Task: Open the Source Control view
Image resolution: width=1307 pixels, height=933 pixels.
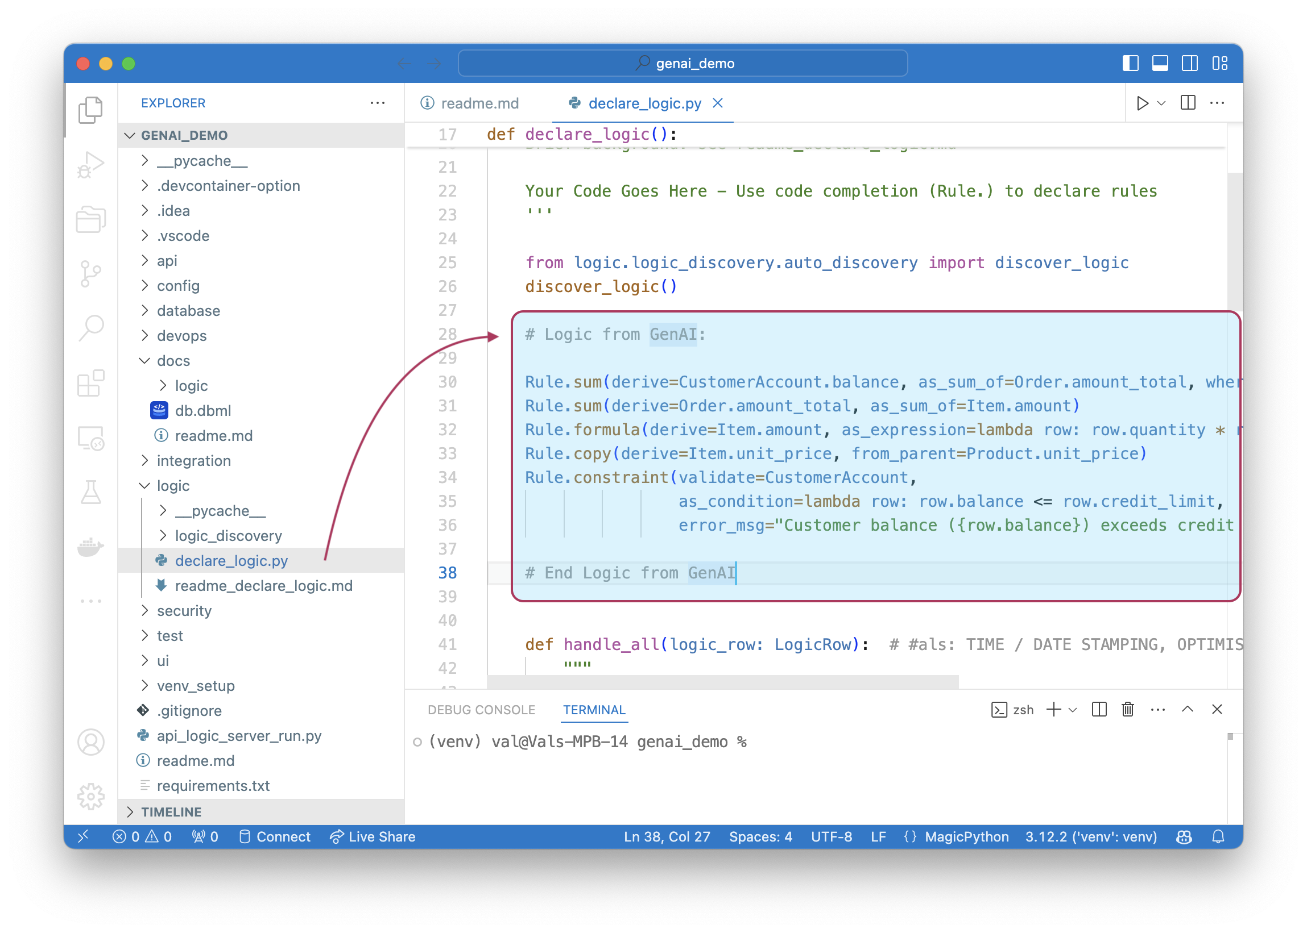Action: (90, 274)
